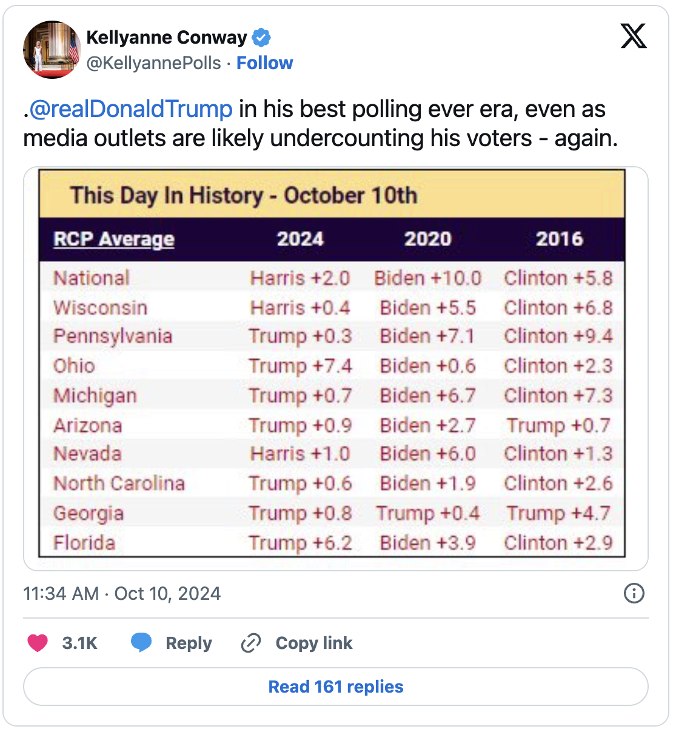The width and height of the screenshot is (673, 729).
Task: Open Kellyanne Conway's profile avatar
Action: pos(52,50)
